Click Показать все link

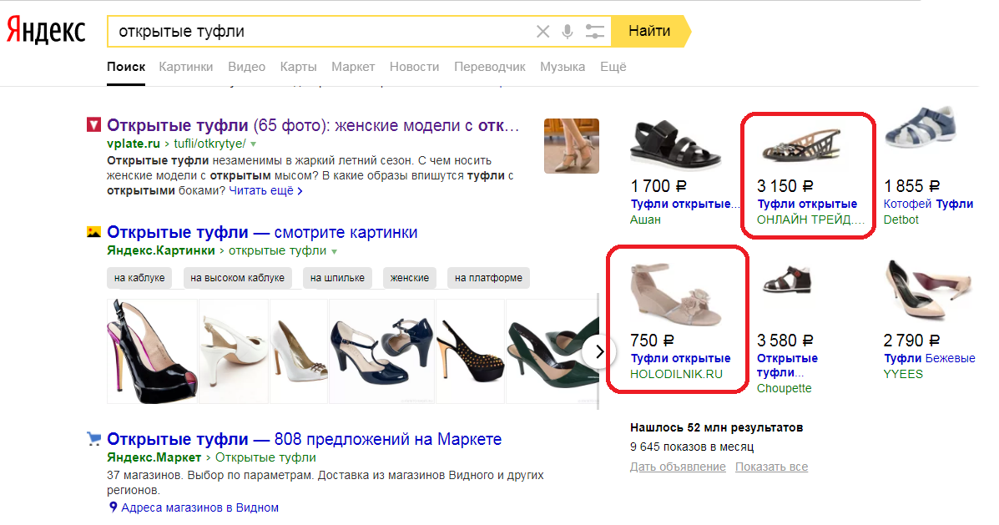click(x=771, y=467)
